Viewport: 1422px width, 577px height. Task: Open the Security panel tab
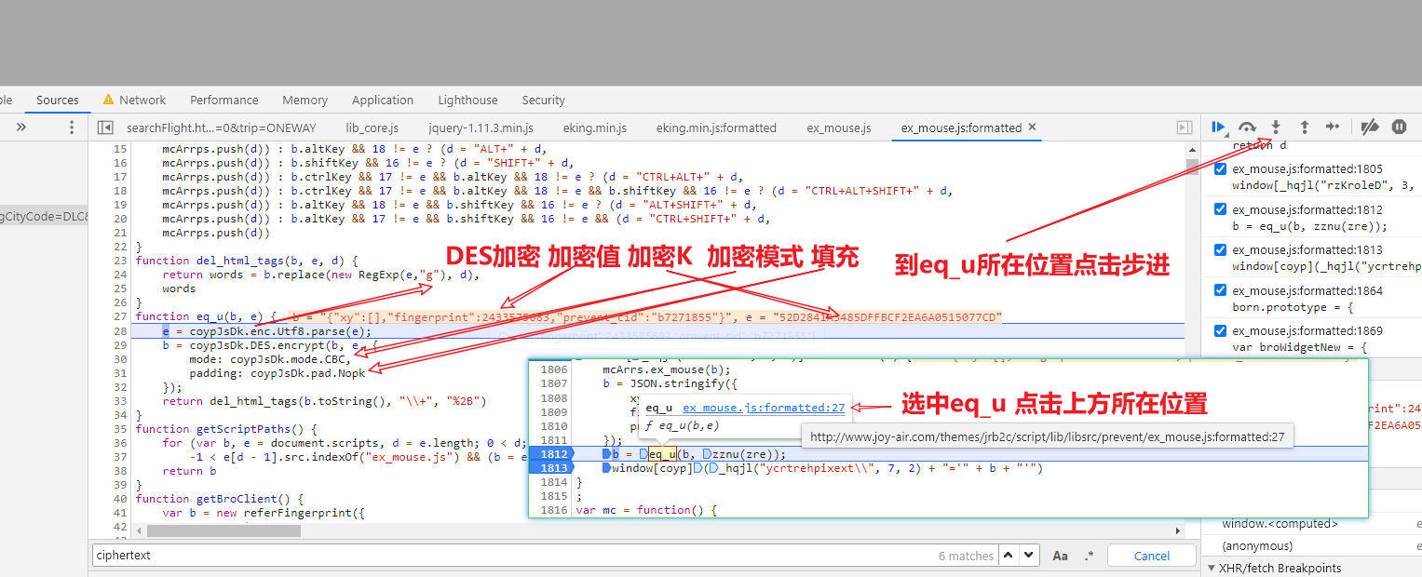point(544,100)
